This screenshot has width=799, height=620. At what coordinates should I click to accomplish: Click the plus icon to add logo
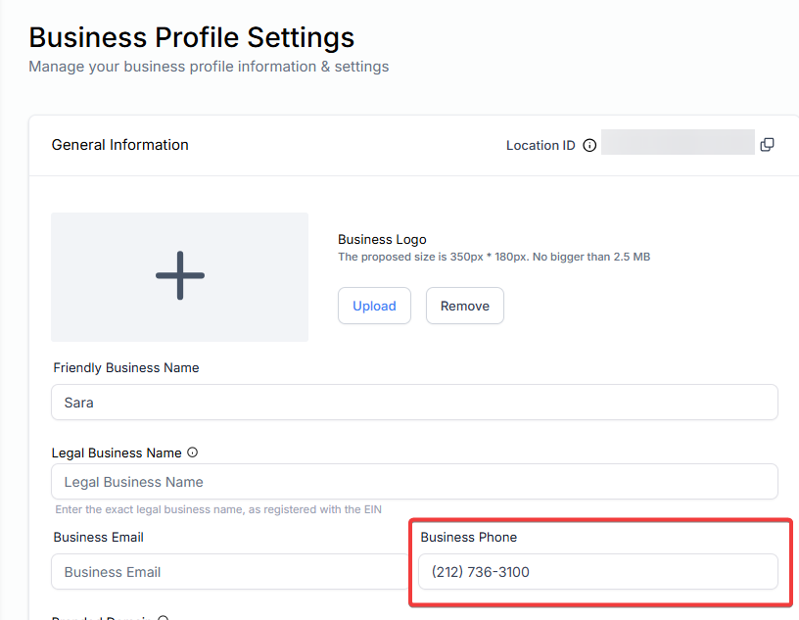(180, 276)
